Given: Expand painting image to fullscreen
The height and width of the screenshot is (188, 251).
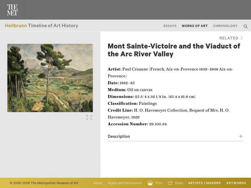Looking at the screenshot, I should (x=89, y=118).
